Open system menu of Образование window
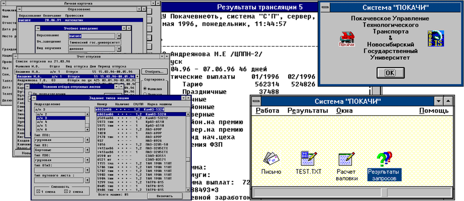Image resolution: width=464 pixels, height=201 pixels. click(20, 10)
